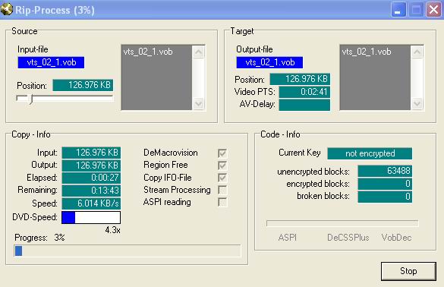
Task: Click the encrypted blocks 0 value
Action: [385, 184]
